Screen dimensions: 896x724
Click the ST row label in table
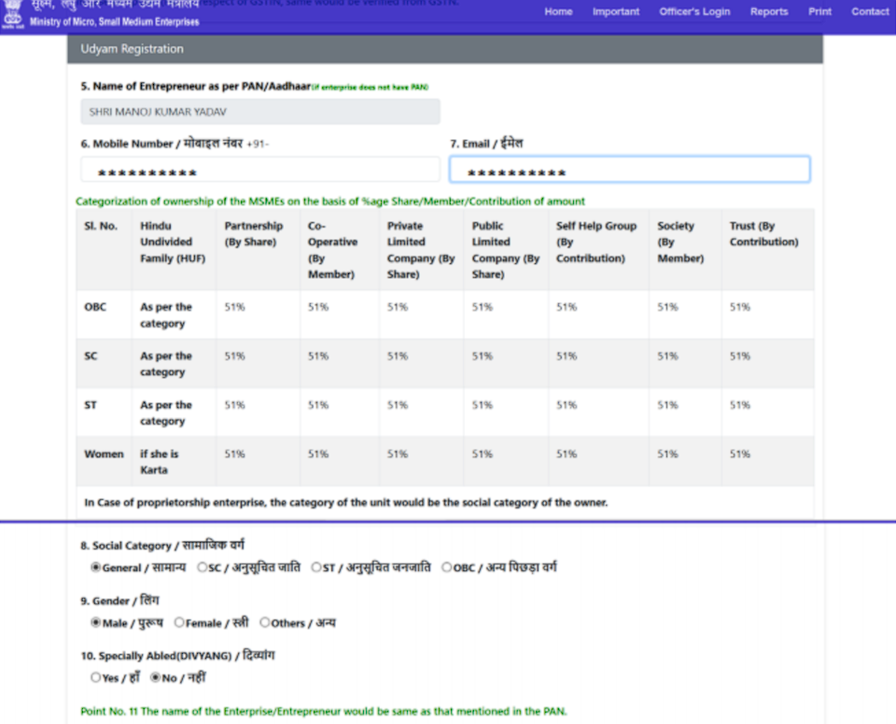(91, 405)
